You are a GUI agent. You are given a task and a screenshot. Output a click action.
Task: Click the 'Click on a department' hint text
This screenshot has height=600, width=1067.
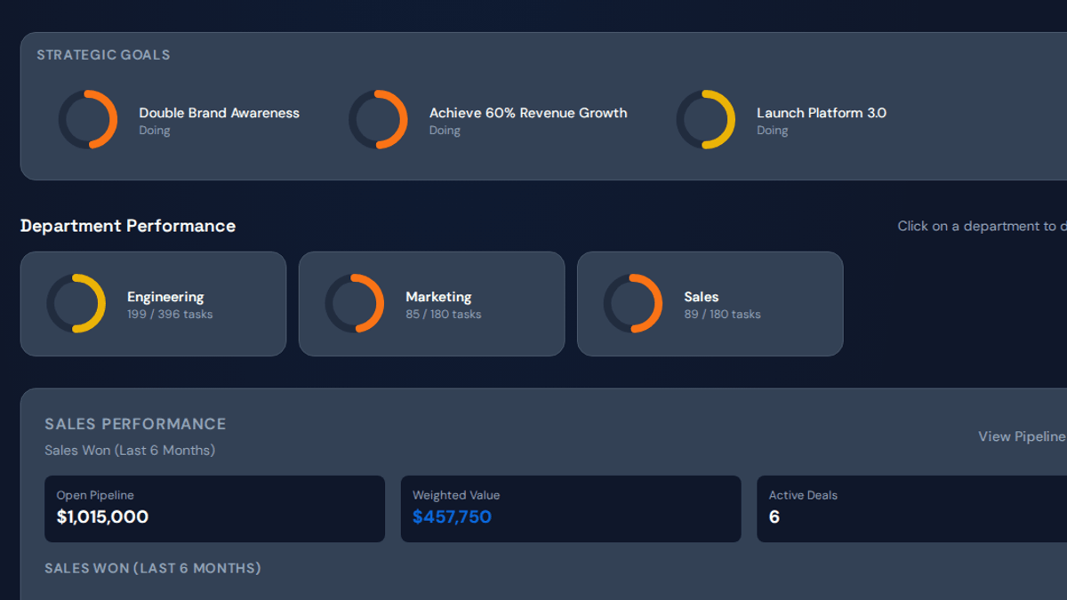pos(982,226)
